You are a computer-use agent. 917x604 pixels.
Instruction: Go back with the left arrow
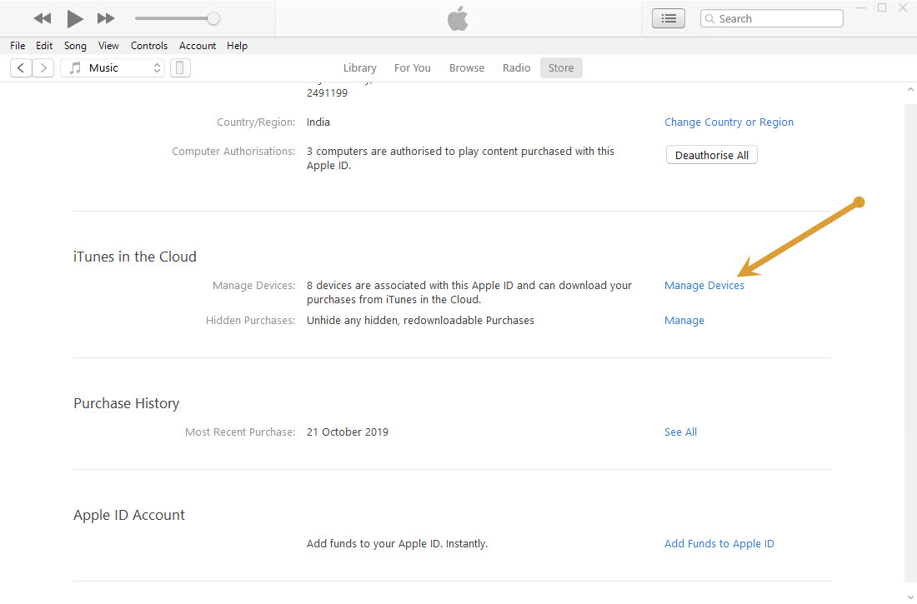[21, 67]
